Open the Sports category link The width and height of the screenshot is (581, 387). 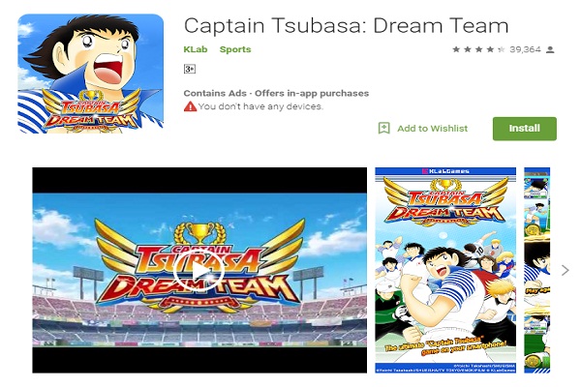(234, 48)
